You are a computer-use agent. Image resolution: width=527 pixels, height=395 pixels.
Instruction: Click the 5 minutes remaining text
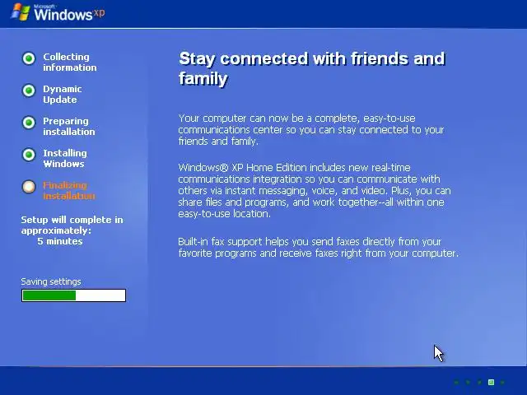(x=60, y=241)
